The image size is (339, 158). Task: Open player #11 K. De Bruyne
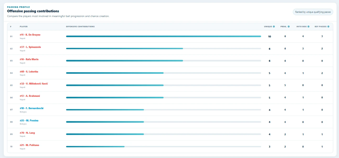30,35
